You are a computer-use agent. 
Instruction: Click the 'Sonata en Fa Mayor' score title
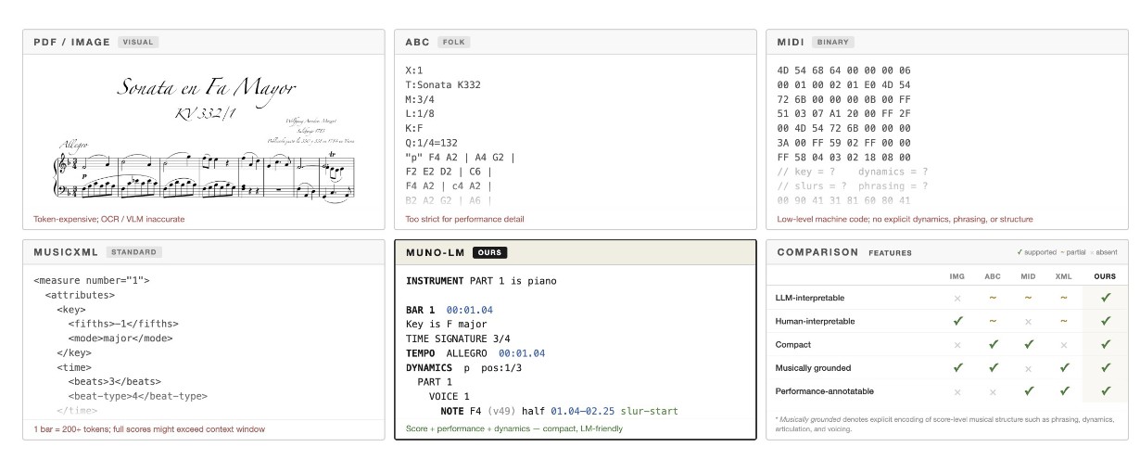[x=206, y=88]
